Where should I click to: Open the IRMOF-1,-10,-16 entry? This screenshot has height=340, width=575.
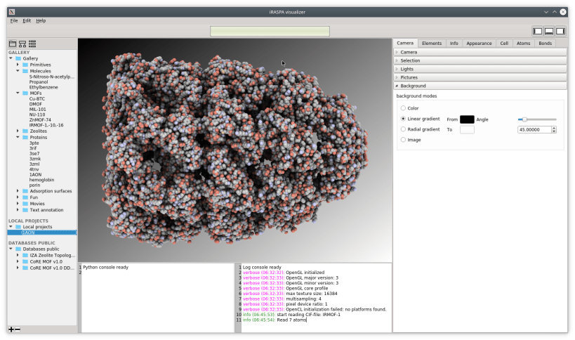tap(46, 125)
